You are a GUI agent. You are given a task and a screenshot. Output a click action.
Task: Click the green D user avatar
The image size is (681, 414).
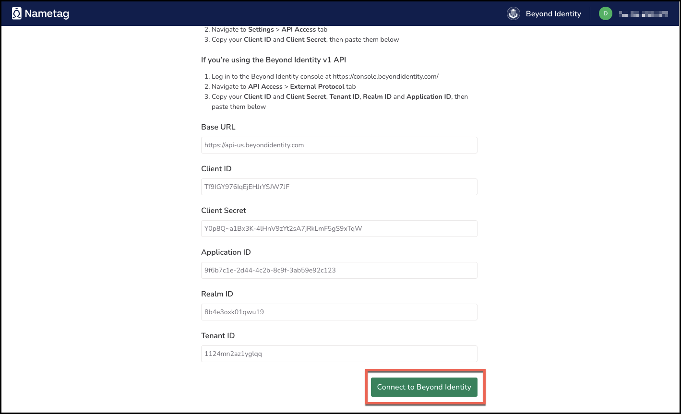click(x=605, y=14)
